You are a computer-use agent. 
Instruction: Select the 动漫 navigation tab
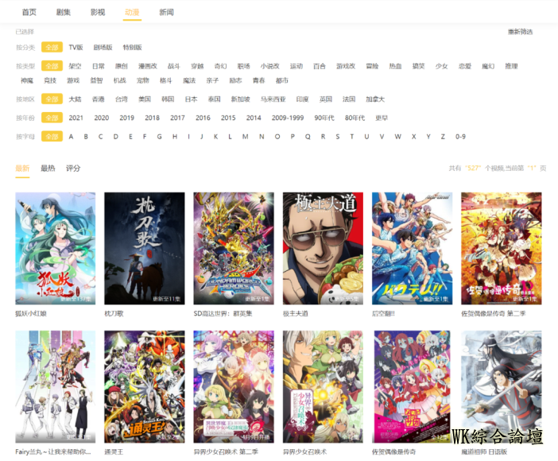[x=132, y=13]
